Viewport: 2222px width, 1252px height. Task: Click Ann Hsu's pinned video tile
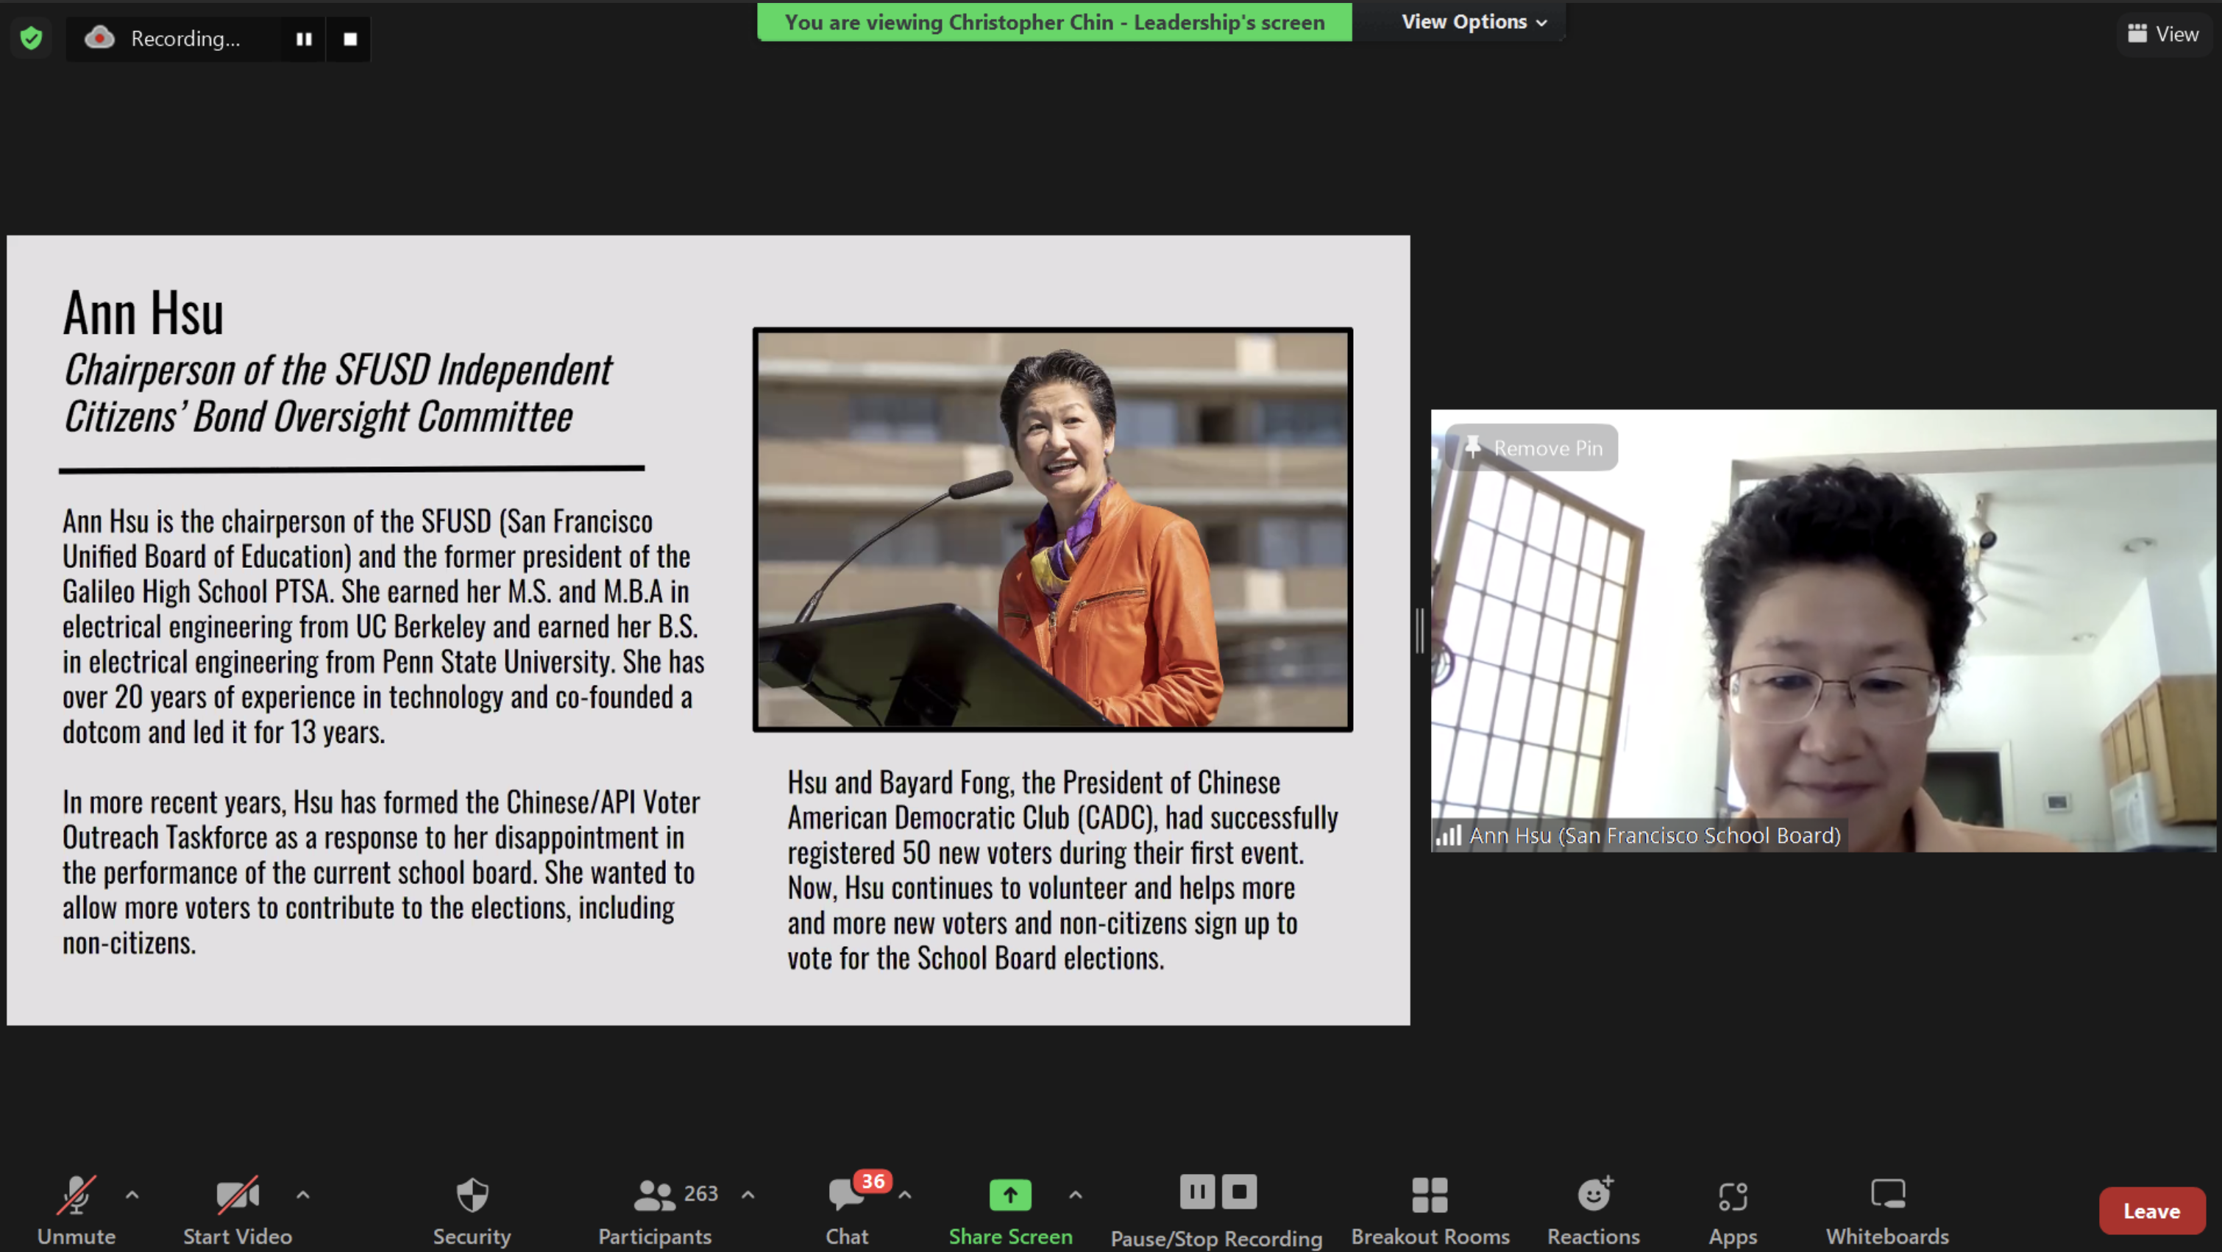click(x=1823, y=631)
